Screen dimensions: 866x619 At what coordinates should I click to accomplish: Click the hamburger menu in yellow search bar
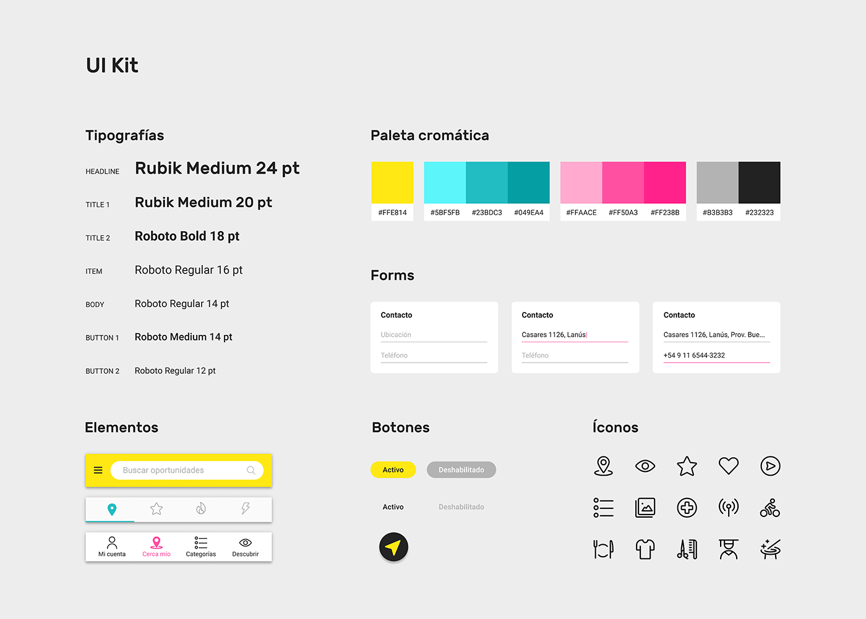coord(98,470)
